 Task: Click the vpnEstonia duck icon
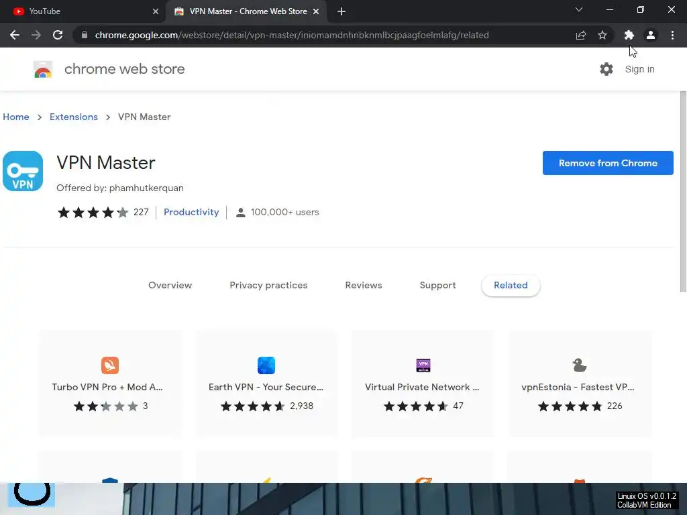pyautogui.click(x=579, y=365)
